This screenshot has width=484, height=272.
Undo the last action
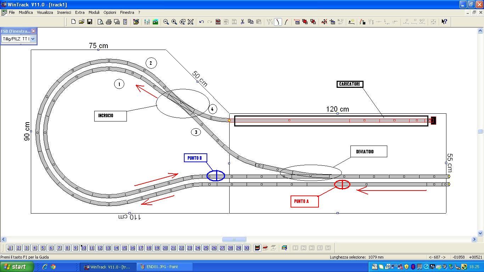click(x=202, y=22)
